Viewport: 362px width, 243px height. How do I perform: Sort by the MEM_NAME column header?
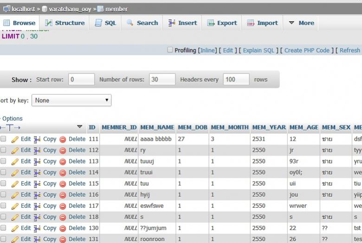(157, 127)
